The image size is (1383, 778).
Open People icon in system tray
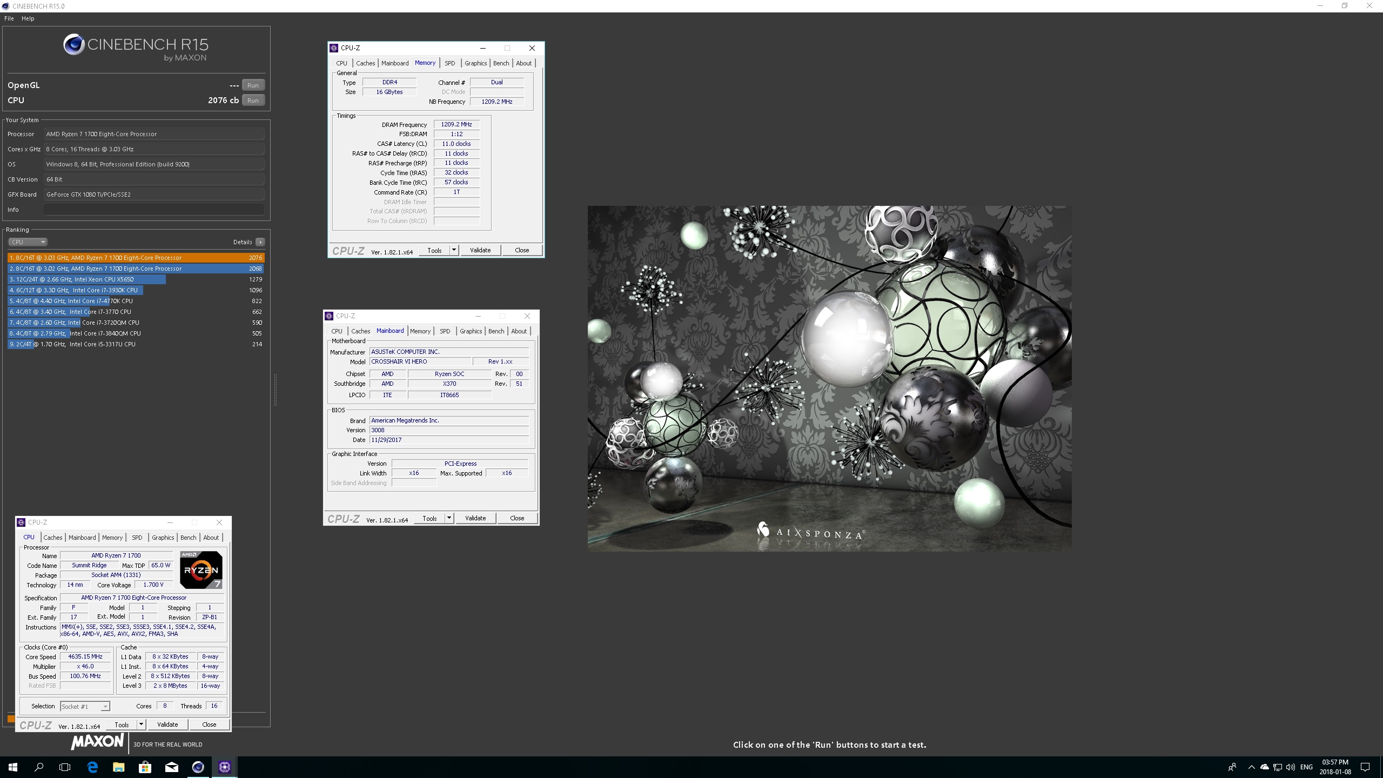(x=1232, y=767)
